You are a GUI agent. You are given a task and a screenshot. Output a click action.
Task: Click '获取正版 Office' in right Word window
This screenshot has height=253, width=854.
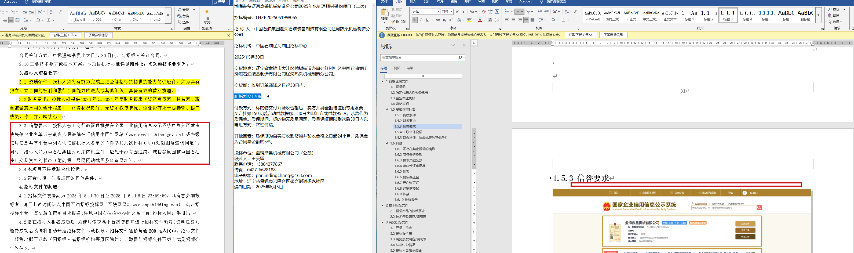pos(580,35)
